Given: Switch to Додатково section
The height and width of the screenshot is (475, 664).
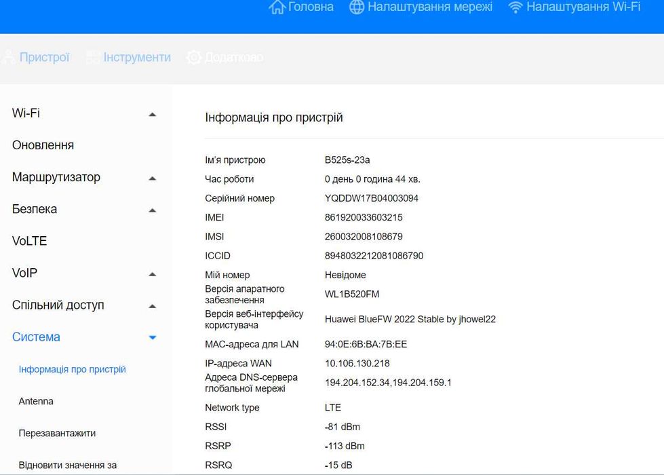Looking at the screenshot, I should [x=234, y=57].
